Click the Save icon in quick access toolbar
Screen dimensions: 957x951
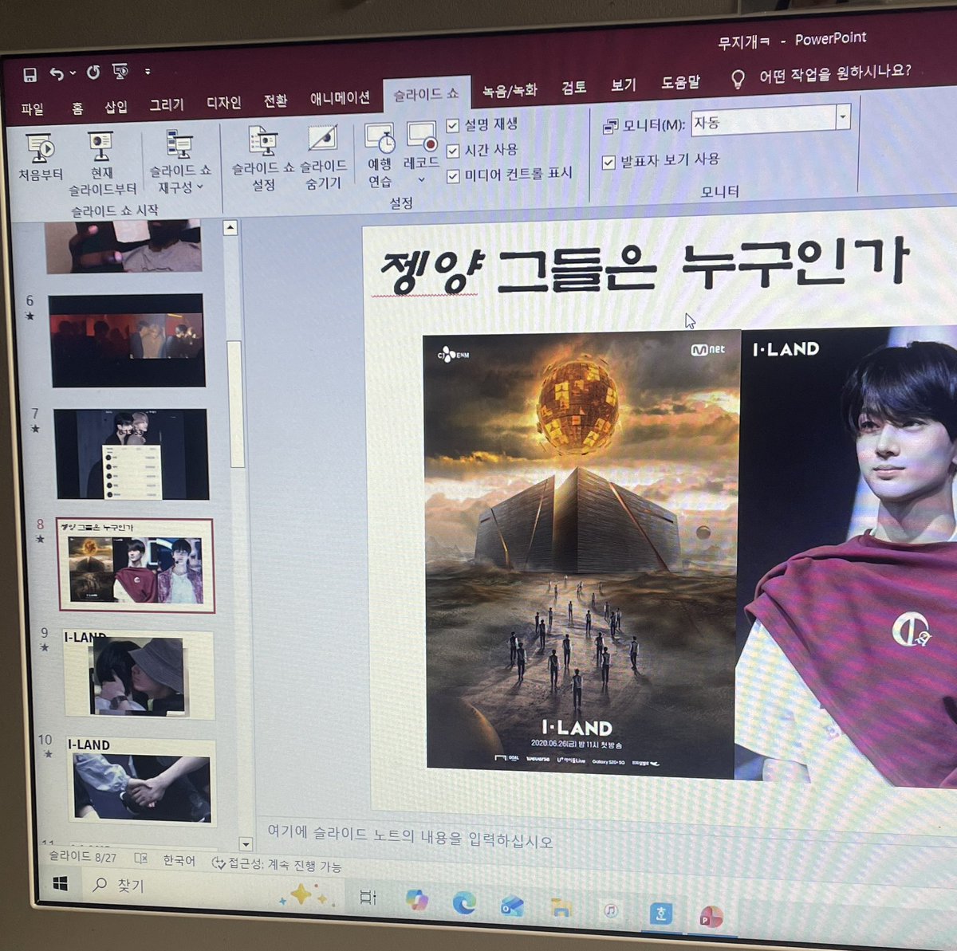coord(30,75)
